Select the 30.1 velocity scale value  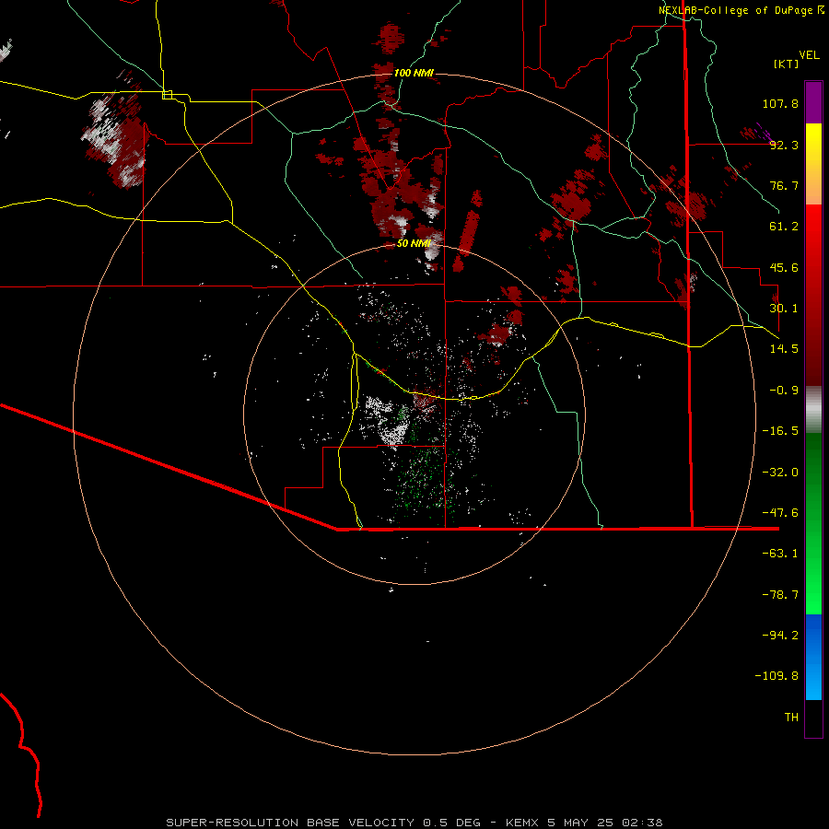[x=784, y=309]
